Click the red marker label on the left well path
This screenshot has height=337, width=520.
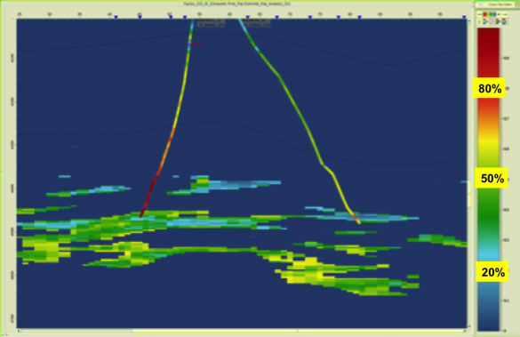(x=197, y=43)
